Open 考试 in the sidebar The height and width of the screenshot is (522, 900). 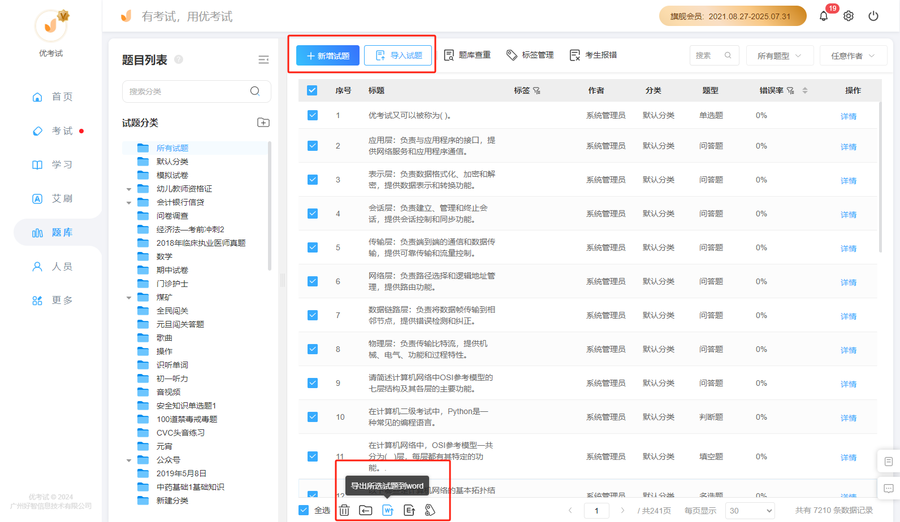tap(52, 130)
